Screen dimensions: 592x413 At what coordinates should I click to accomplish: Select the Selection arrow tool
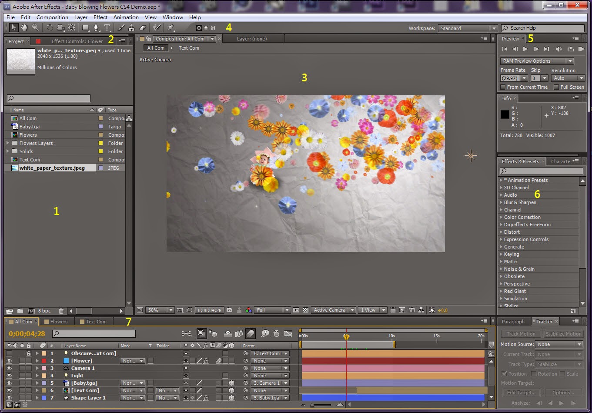pyautogui.click(x=13, y=27)
